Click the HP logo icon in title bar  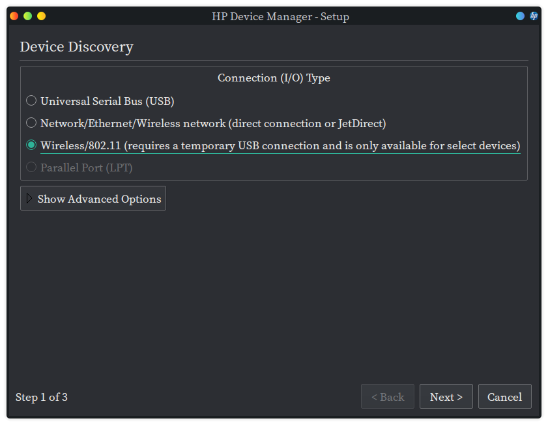[534, 16]
